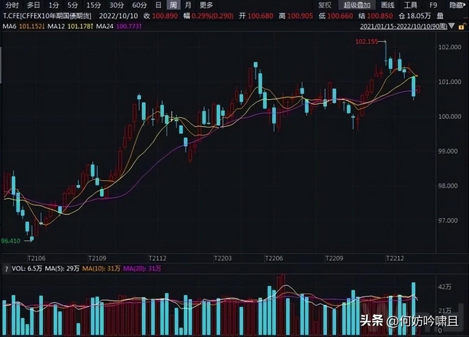Viewport: 469px width, 337px height.
Task: Click the low price marker 96.410
Action: coord(11,241)
